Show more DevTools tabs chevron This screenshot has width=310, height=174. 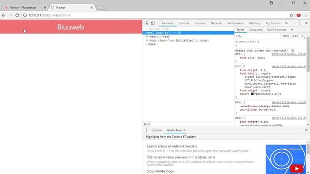[286, 23]
